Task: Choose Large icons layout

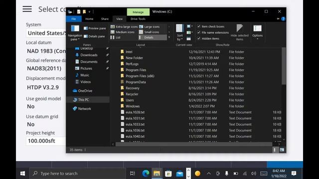Action: coord(150,26)
